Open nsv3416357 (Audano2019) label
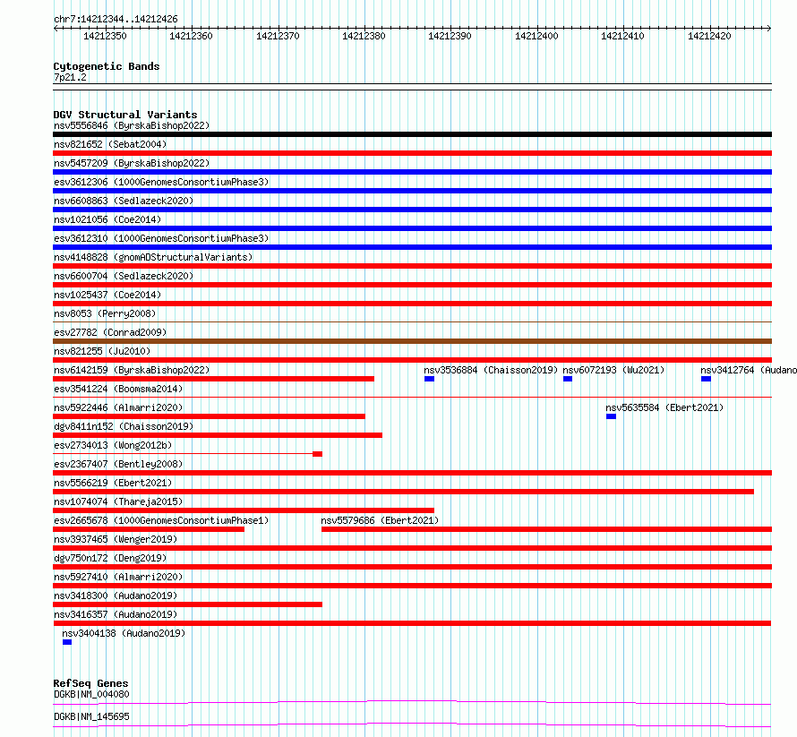Viewport: 797px width, 737px height. click(x=116, y=614)
